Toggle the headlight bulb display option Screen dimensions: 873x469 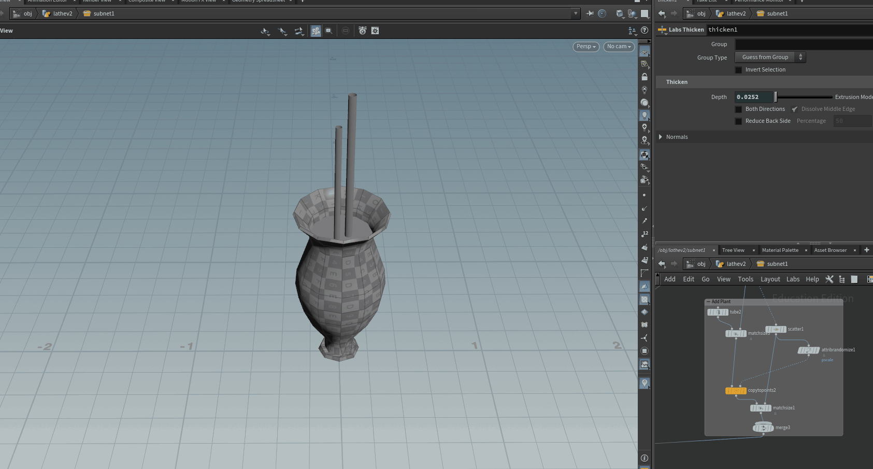coord(645,115)
